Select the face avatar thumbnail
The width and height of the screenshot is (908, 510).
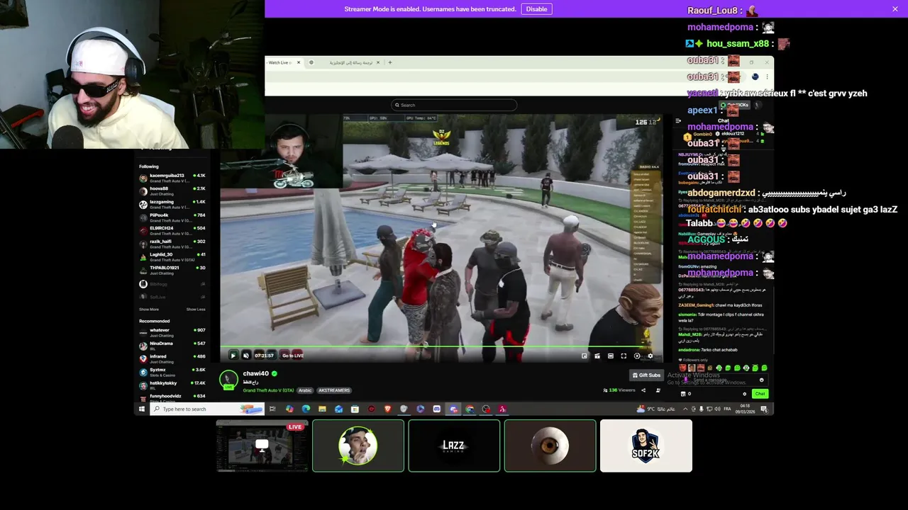tap(358, 446)
